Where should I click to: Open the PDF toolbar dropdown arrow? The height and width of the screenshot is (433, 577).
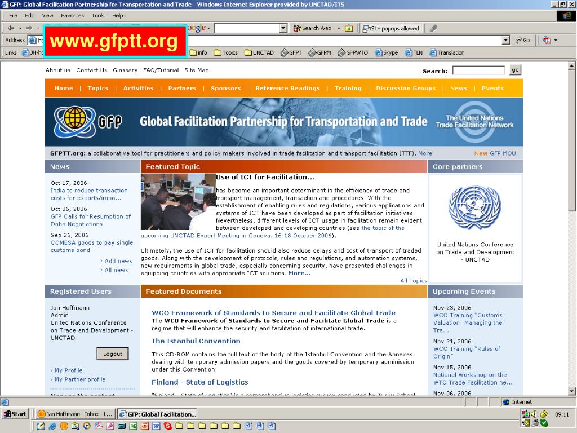556,40
